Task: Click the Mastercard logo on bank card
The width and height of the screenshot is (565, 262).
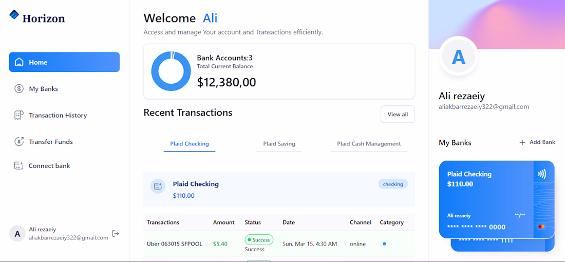Action: click(x=541, y=227)
